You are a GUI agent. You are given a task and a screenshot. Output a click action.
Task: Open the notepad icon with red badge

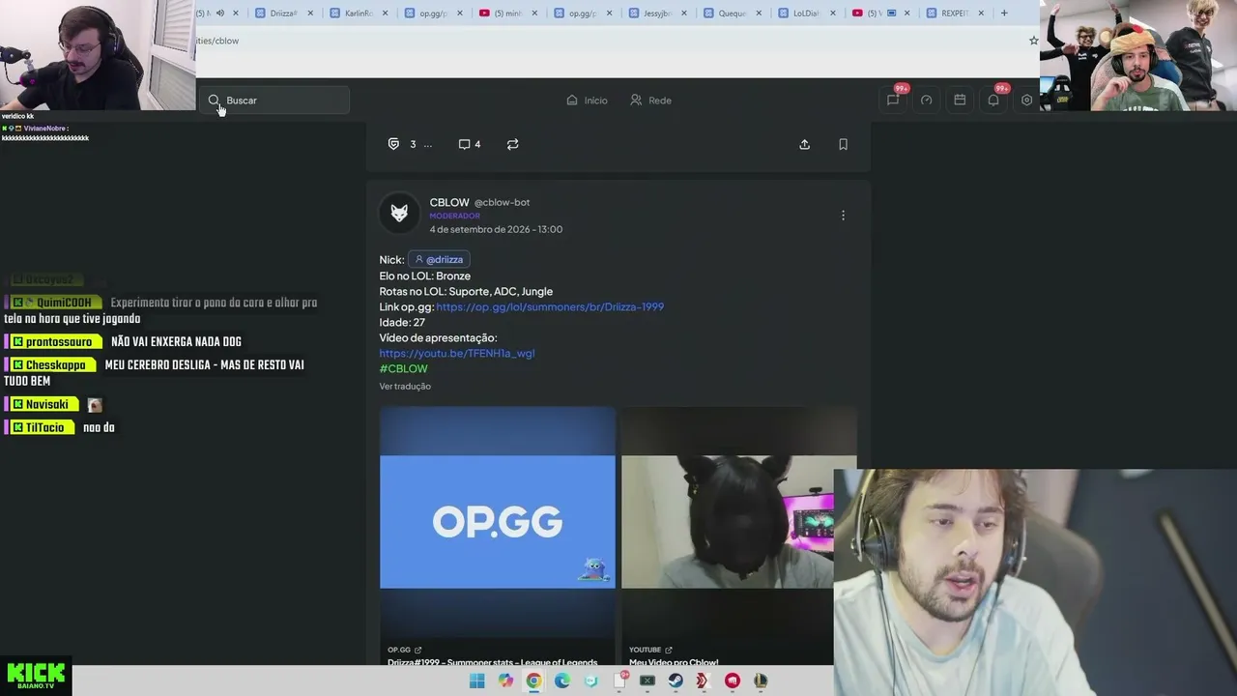(x=619, y=681)
